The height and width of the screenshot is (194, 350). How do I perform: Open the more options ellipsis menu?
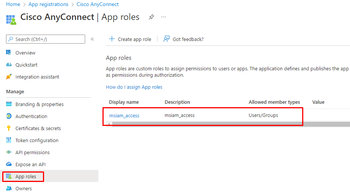164,17
